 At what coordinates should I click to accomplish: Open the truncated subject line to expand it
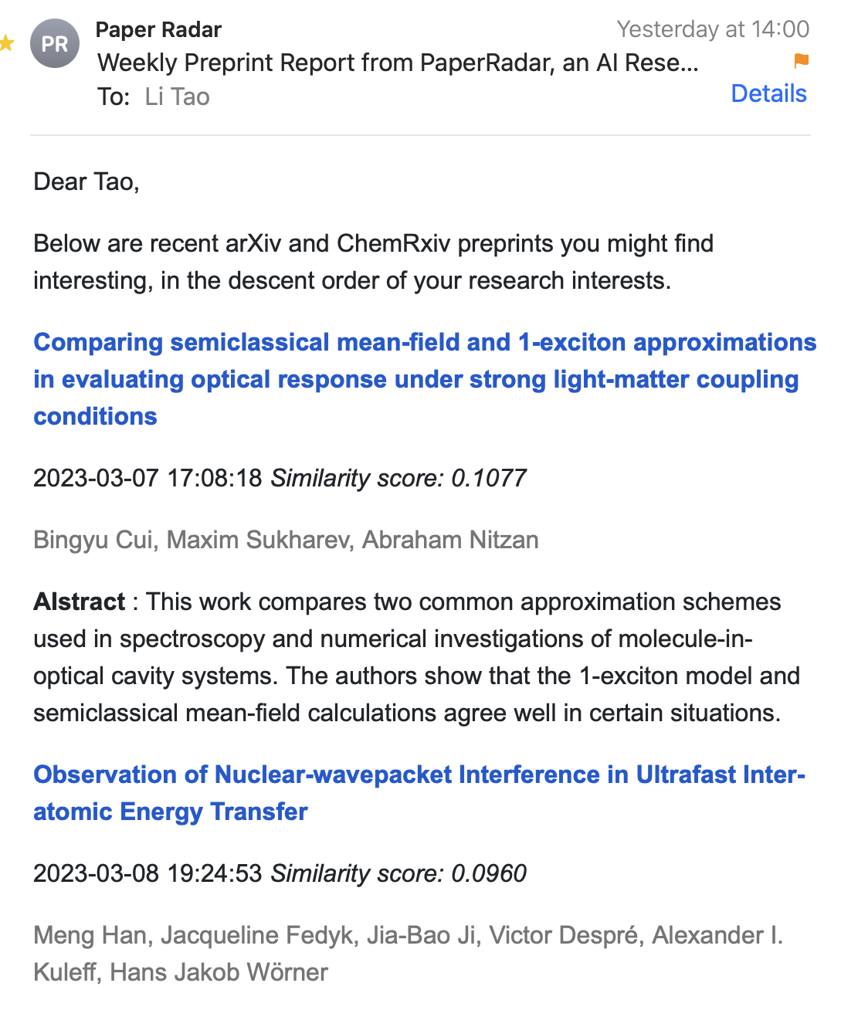[396, 63]
